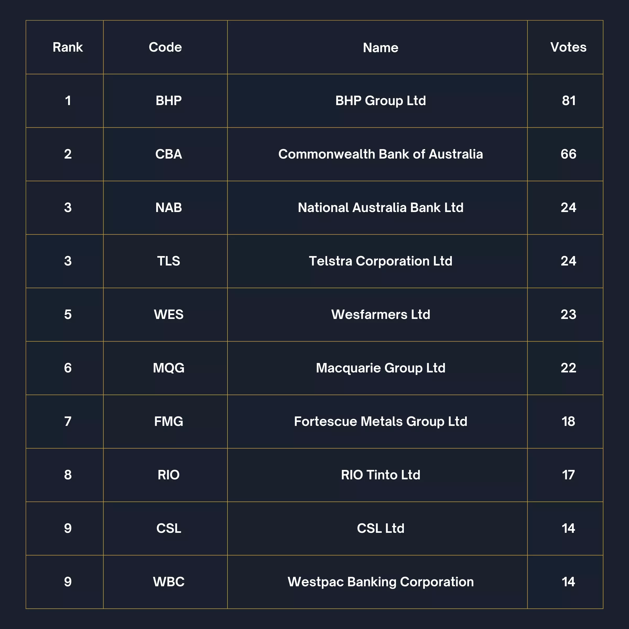629x629 pixels.
Task: Click the RIO code cell
Action: pyautogui.click(x=168, y=475)
